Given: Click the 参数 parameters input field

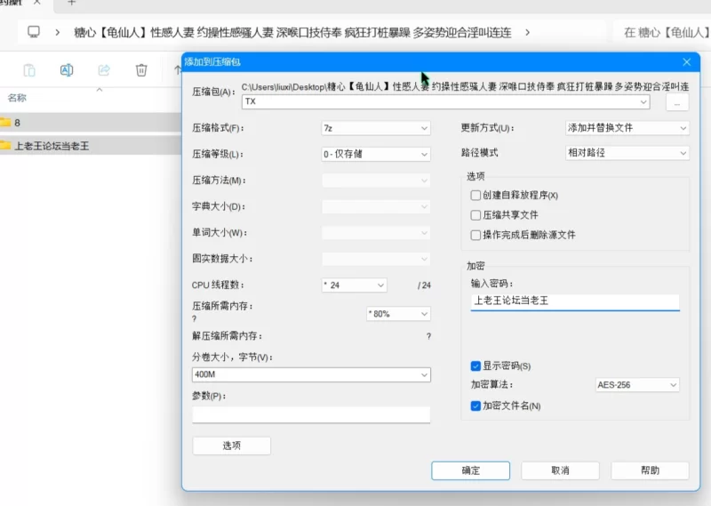Looking at the screenshot, I should coord(311,414).
